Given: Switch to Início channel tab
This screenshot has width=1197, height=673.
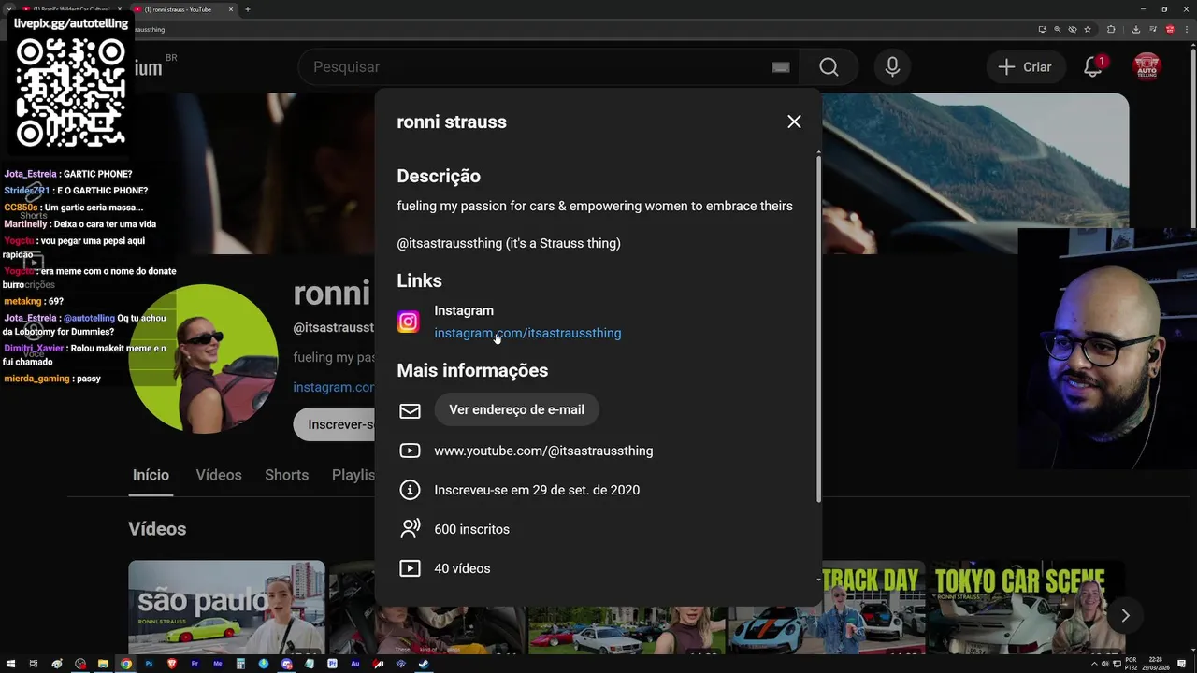Looking at the screenshot, I should (x=151, y=475).
